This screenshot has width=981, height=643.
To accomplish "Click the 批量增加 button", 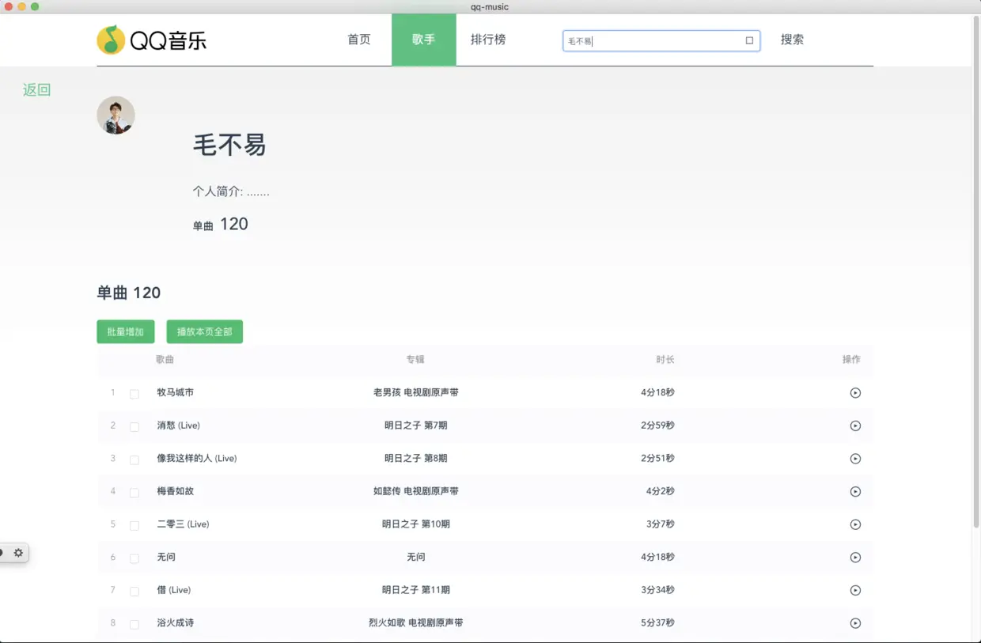I will click(x=126, y=332).
